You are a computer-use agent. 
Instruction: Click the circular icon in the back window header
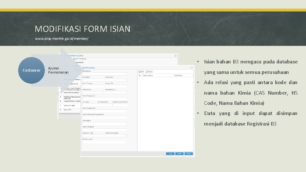pos(175,56)
